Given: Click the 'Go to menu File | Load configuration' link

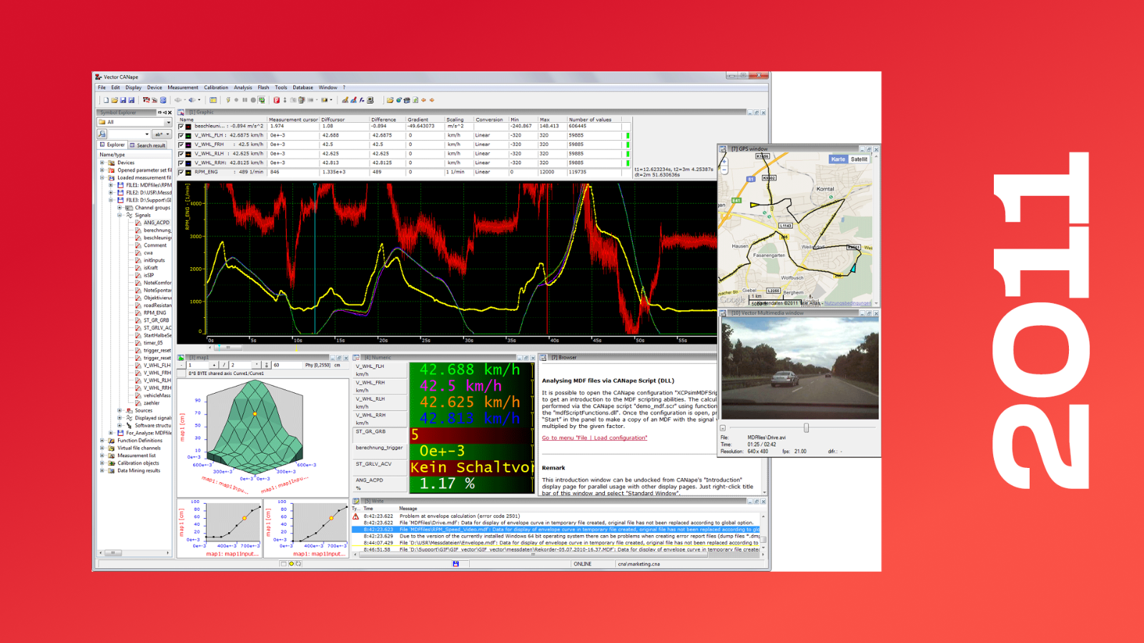Looking at the screenshot, I should [594, 438].
